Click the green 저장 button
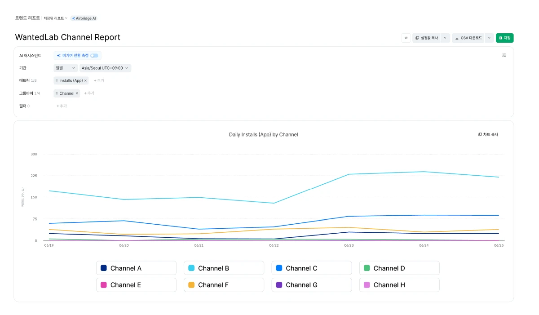The height and width of the screenshot is (315, 539). 504,38
